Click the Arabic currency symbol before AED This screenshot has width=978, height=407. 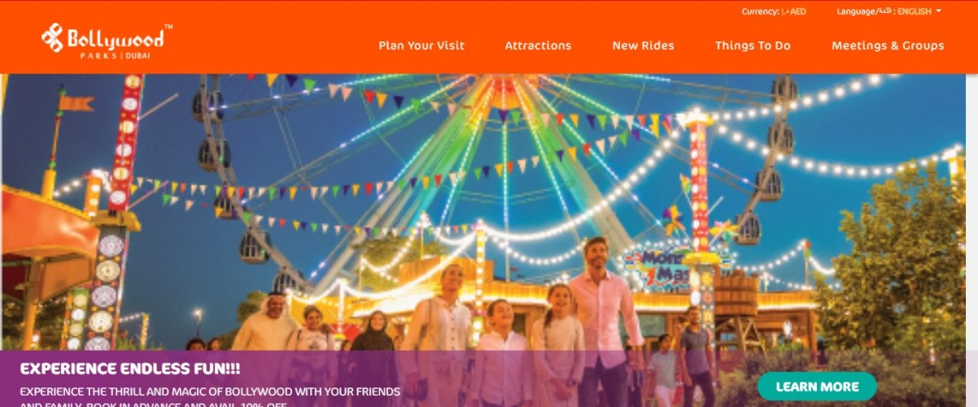(785, 11)
